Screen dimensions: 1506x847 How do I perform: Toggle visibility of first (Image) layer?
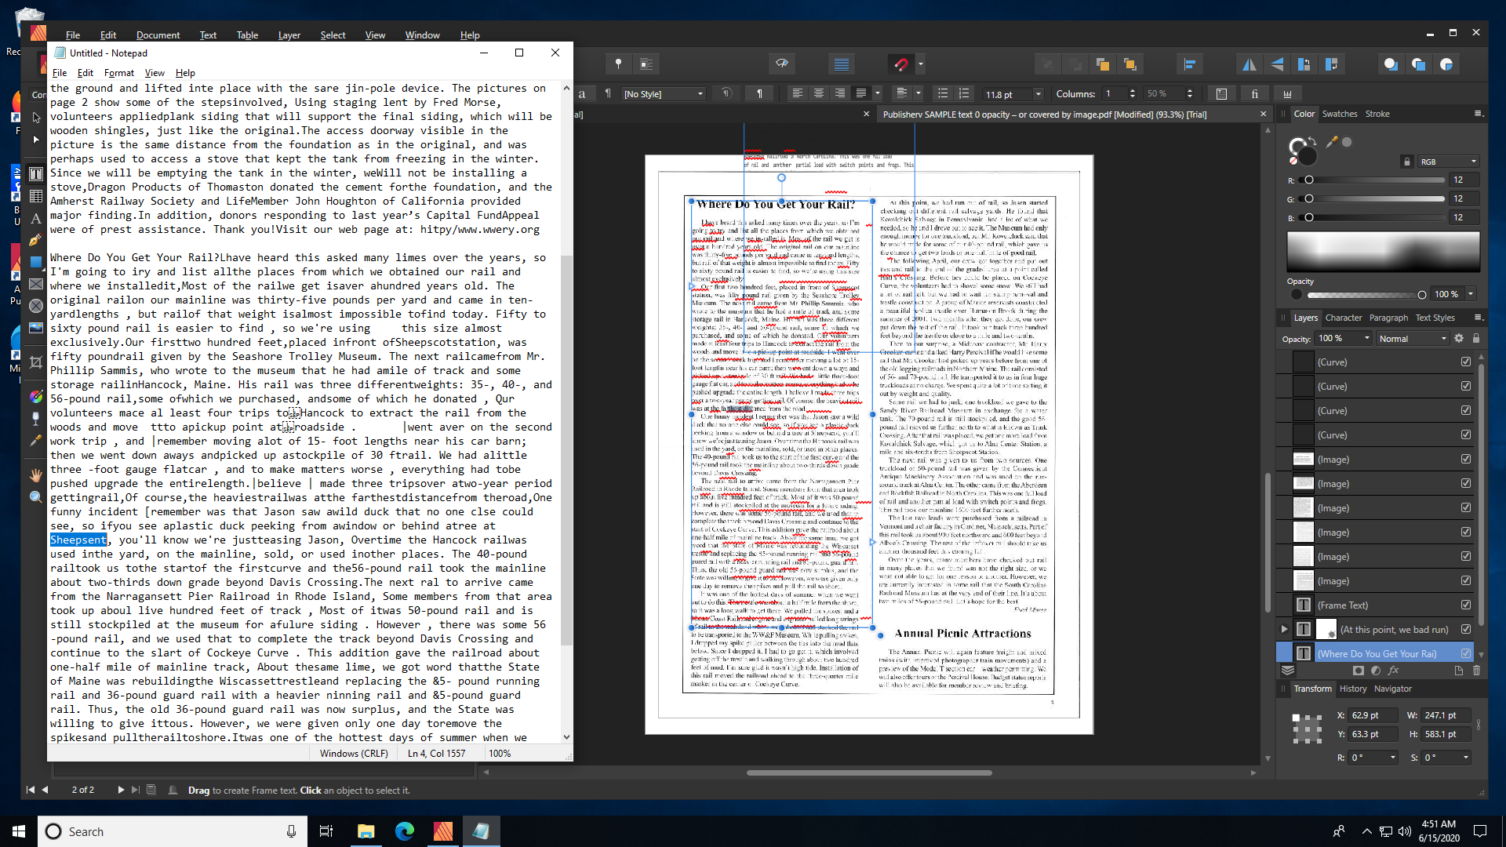tap(1466, 459)
